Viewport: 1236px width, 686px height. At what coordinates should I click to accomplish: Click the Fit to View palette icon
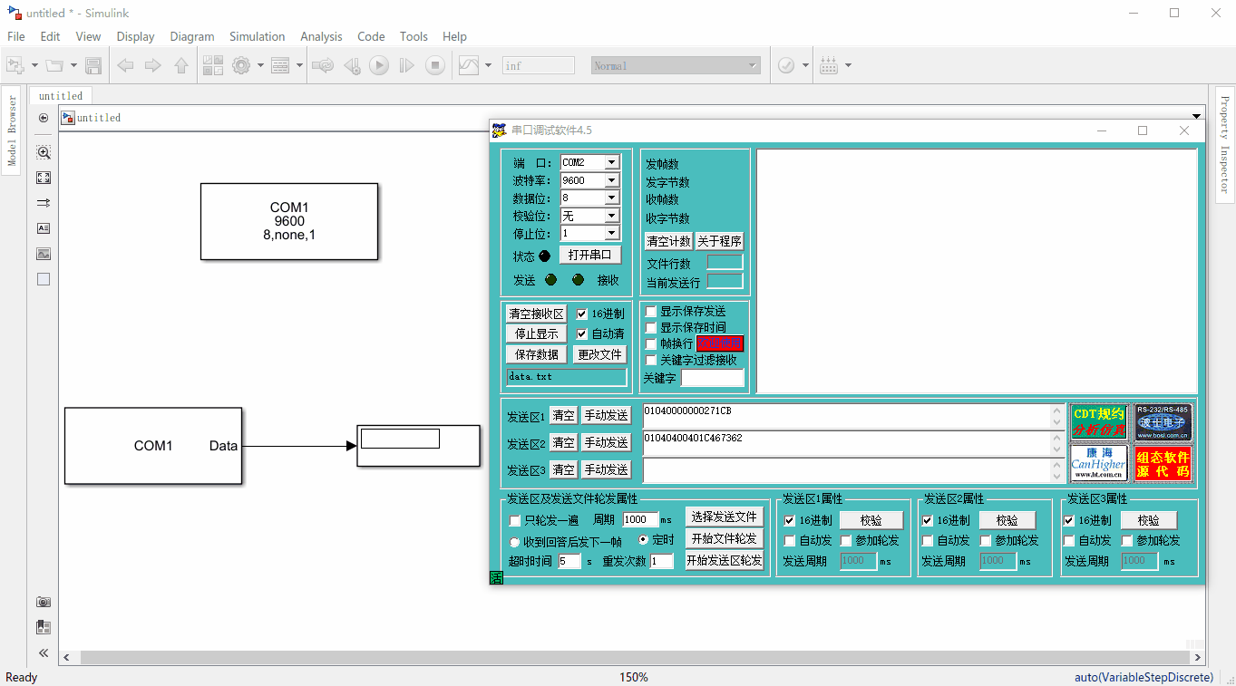[44, 178]
